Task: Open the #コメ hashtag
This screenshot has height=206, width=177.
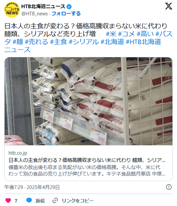Action: click(x=126, y=34)
